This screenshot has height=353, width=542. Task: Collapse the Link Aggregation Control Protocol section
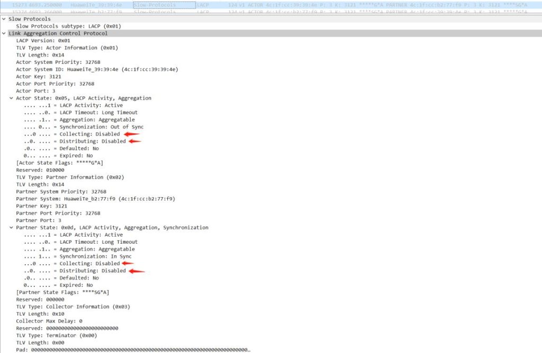(x=4, y=33)
